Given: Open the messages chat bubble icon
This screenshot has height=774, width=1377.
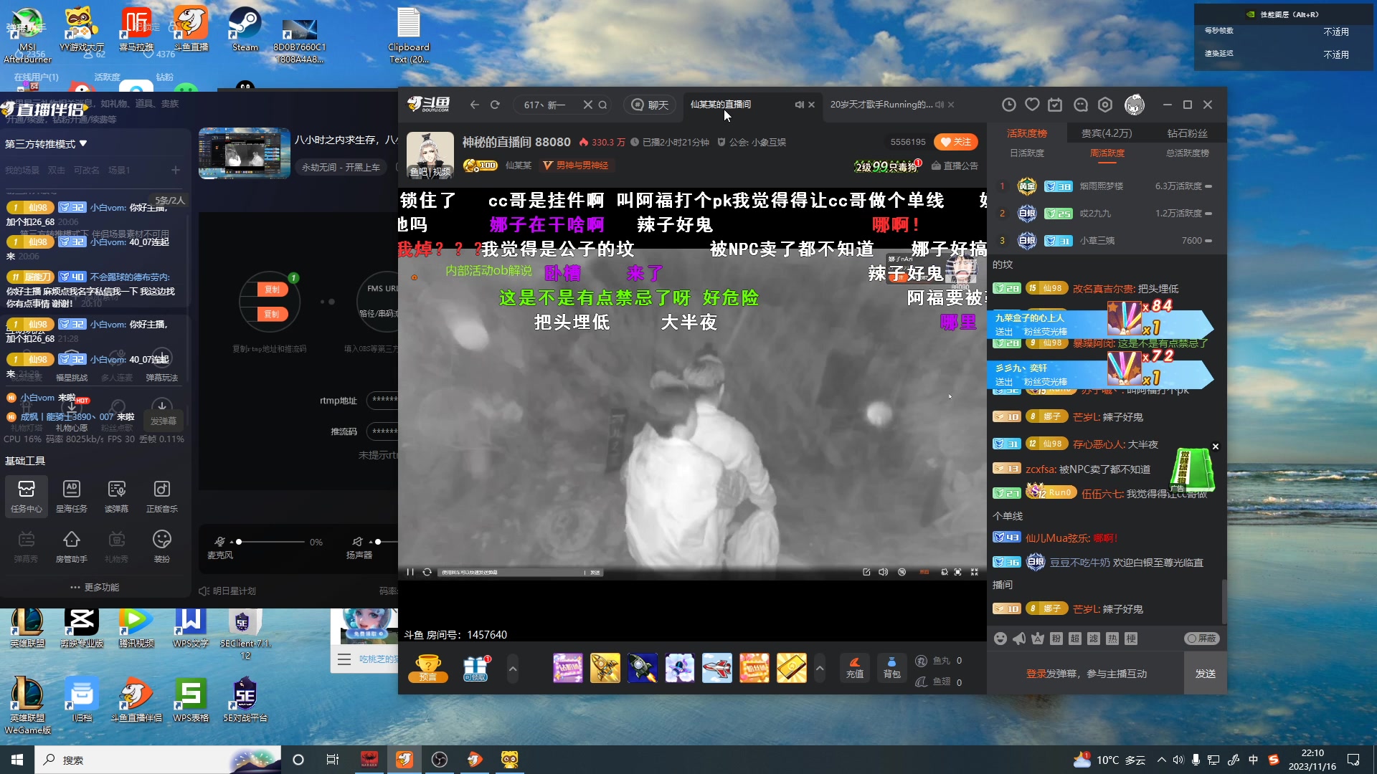Looking at the screenshot, I should coord(1081,105).
